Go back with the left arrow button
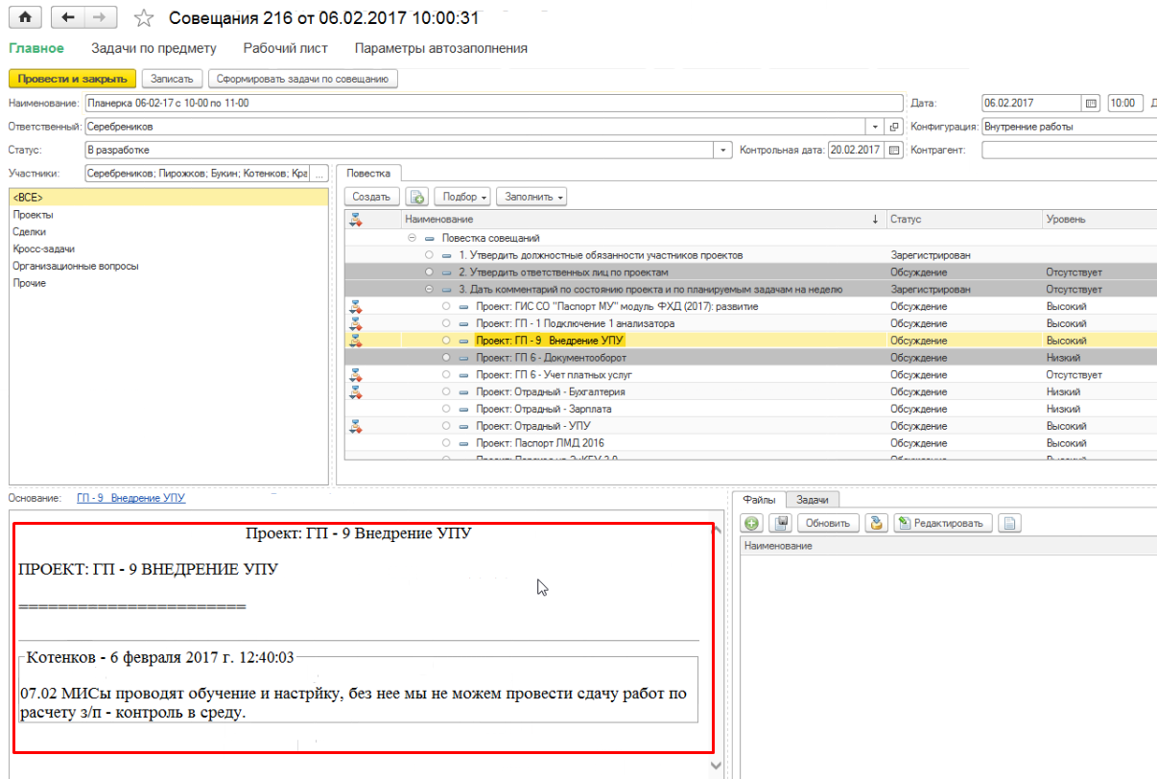 pyautogui.click(x=67, y=17)
